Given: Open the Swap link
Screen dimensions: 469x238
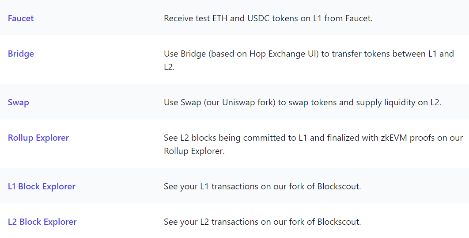Looking at the screenshot, I should [x=19, y=102].
